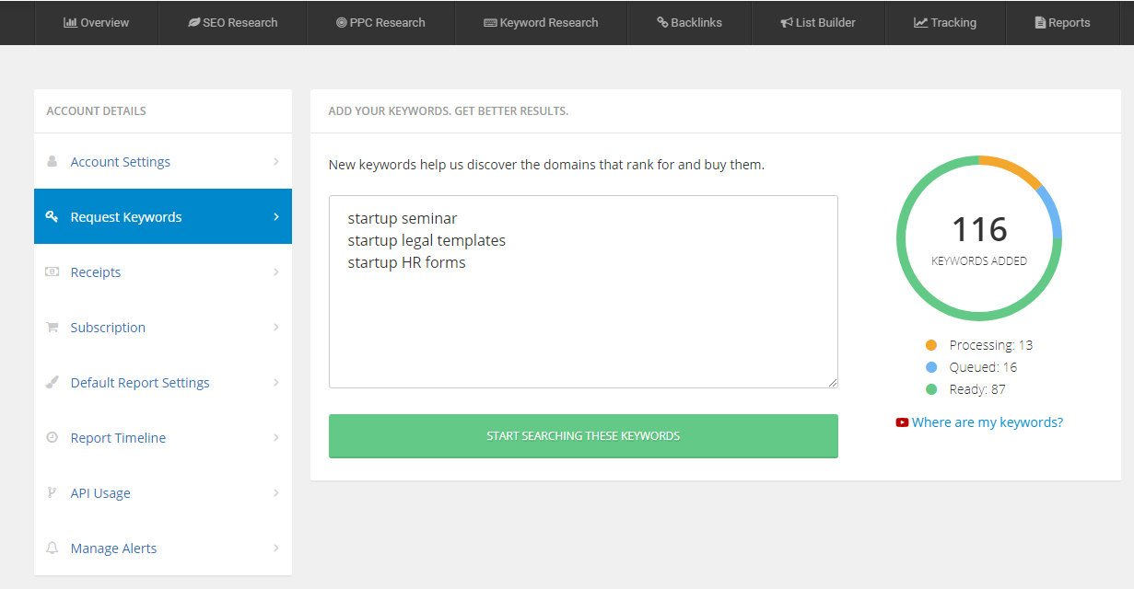Click the document icon beside Reports
Viewport: 1134px width, 589px height.
[x=1040, y=22]
